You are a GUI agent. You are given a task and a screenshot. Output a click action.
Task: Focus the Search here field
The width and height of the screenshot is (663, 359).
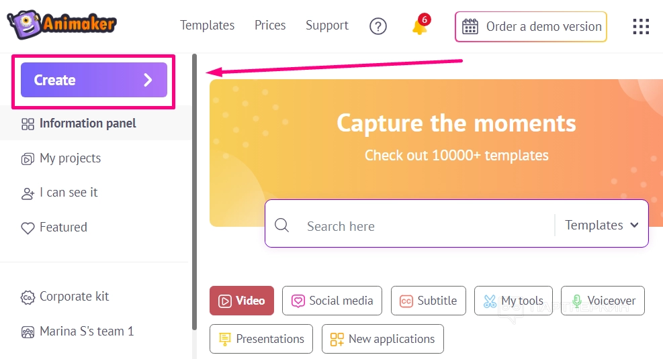pyautogui.click(x=423, y=226)
